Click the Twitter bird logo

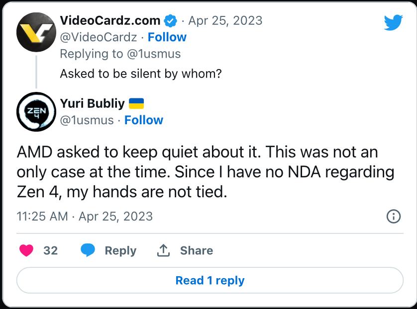click(x=393, y=22)
